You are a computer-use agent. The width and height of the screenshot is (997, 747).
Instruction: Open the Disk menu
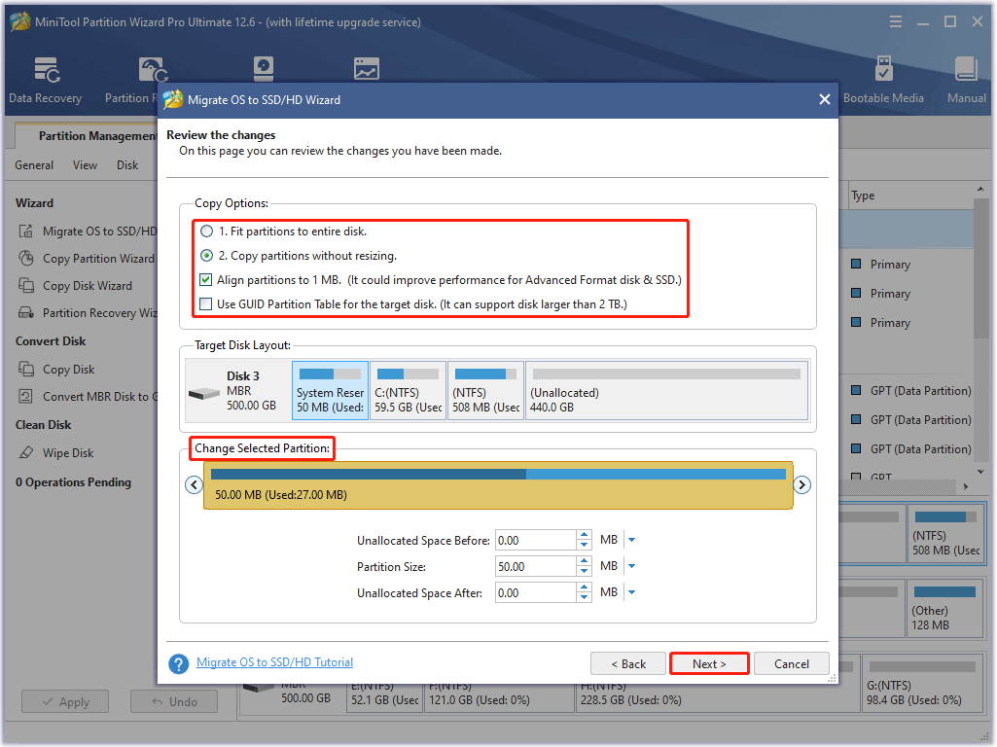tap(127, 165)
